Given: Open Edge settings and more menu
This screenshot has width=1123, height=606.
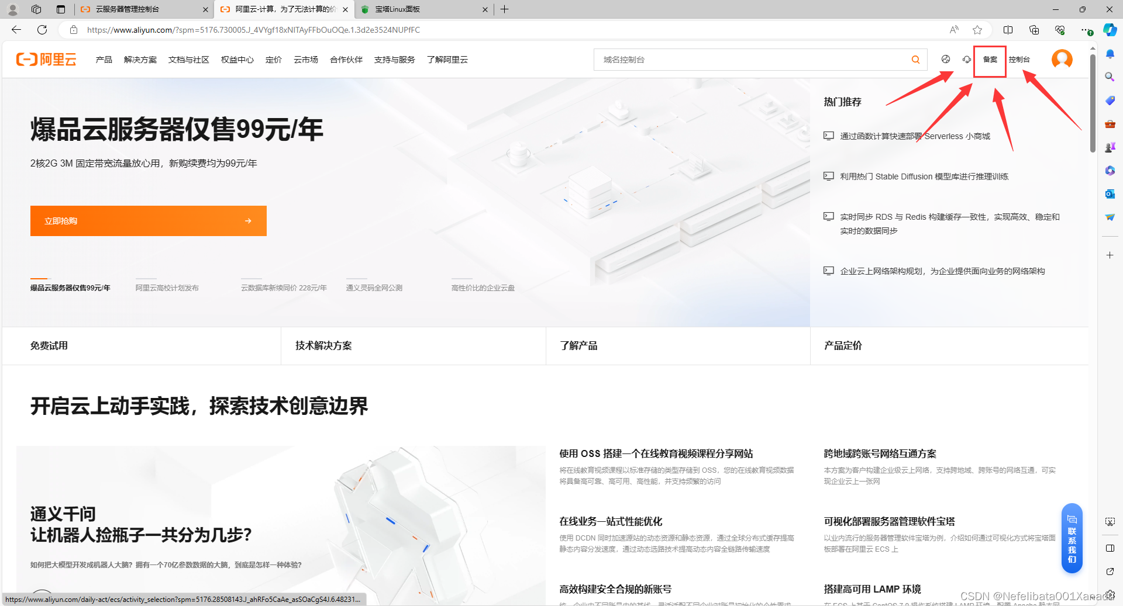Looking at the screenshot, I should [1086, 30].
